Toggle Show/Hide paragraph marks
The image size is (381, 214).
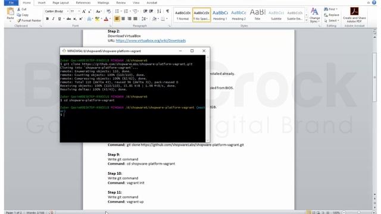coord(168,11)
